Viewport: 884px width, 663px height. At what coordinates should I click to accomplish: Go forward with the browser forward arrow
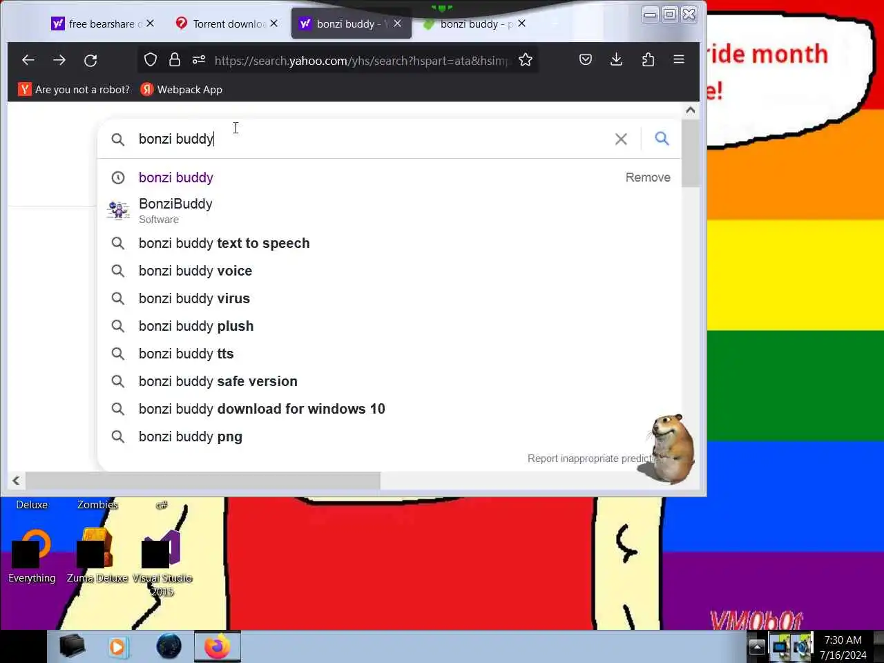59,60
